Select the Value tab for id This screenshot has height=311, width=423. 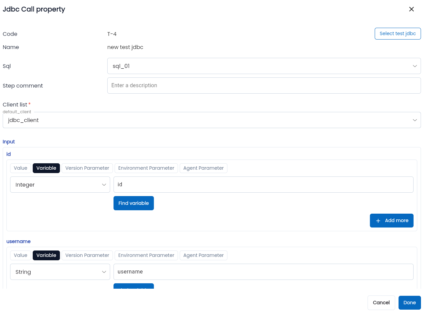[x=21, y=168]
